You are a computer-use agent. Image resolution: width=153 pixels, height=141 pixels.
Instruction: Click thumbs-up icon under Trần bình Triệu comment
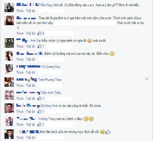coord(39,99)
